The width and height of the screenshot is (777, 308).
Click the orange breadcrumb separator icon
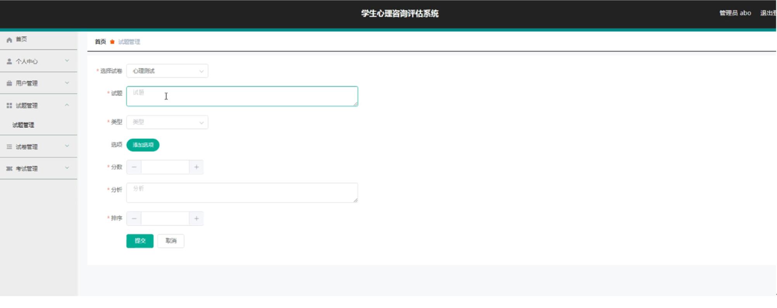pyautogui.click(x=112, y=42)
